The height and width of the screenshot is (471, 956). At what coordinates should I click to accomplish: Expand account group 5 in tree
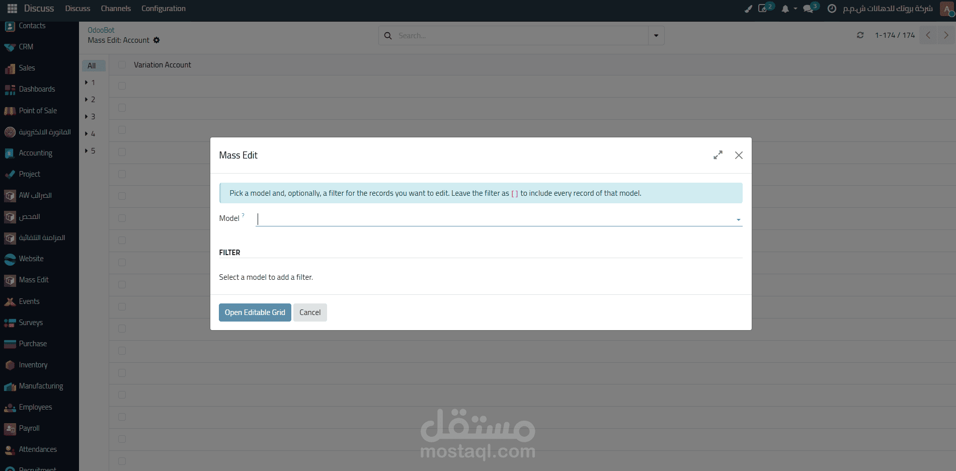tap(87, 151)
